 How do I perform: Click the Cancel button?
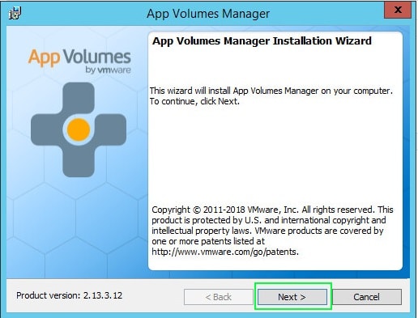pos(366,297)
